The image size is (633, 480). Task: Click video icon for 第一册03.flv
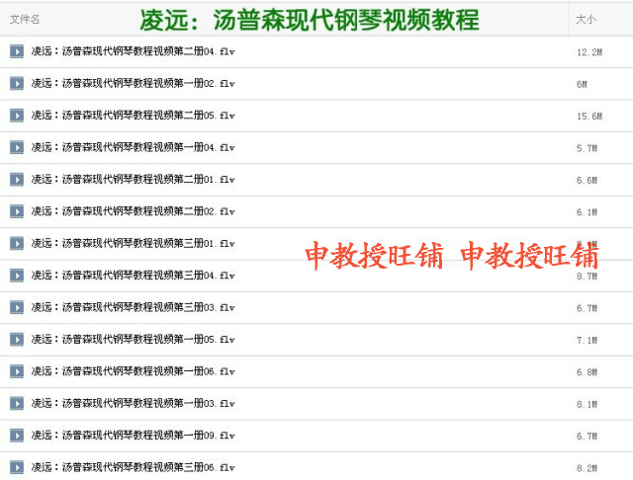[x=17, y=403]
